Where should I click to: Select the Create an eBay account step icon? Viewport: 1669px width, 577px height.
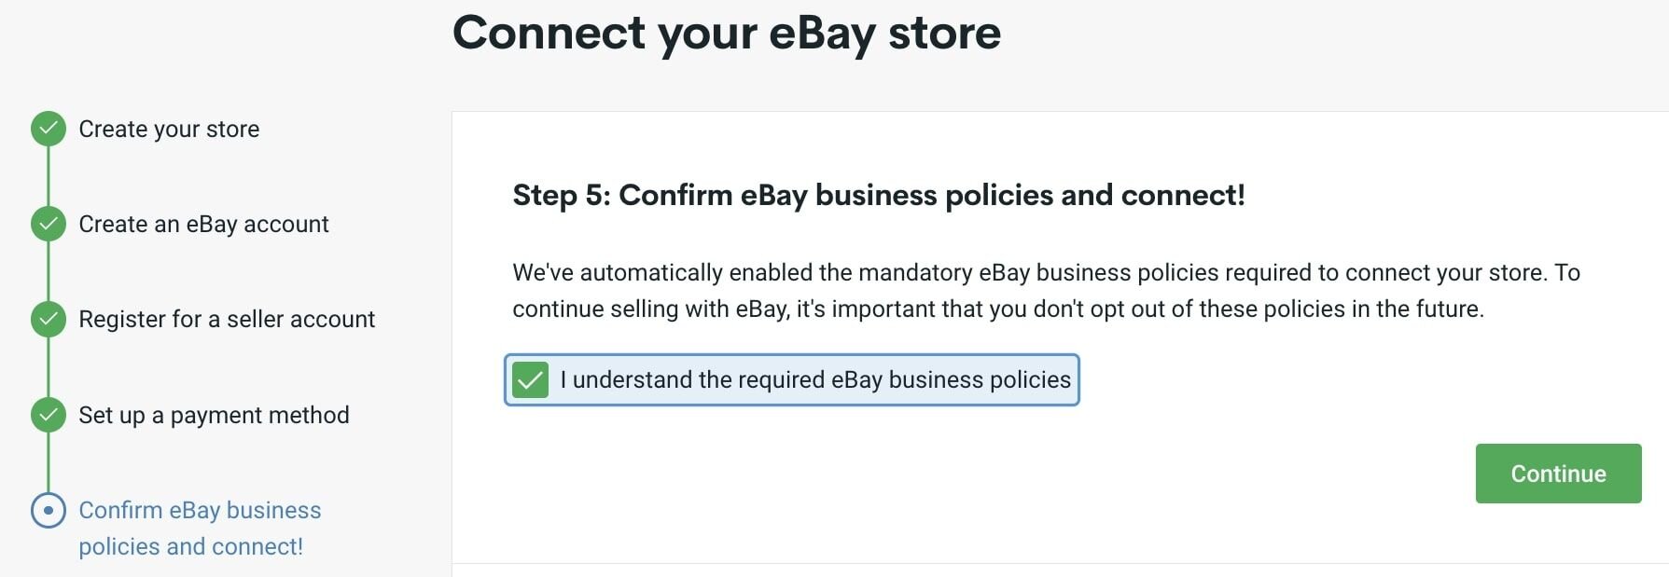click(x=48, y=223)
